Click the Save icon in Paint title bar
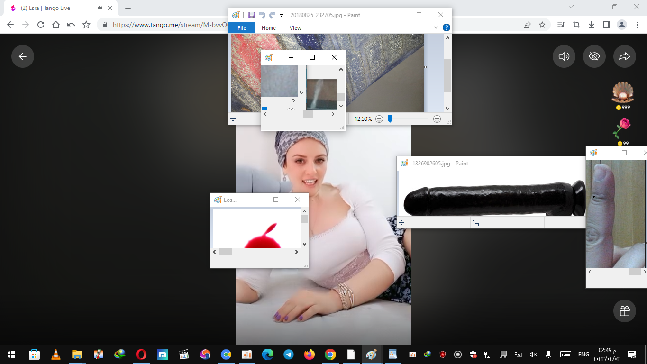The height and width of the screenshot is (364, 647). pyautogui.click(x=251, y=15)
